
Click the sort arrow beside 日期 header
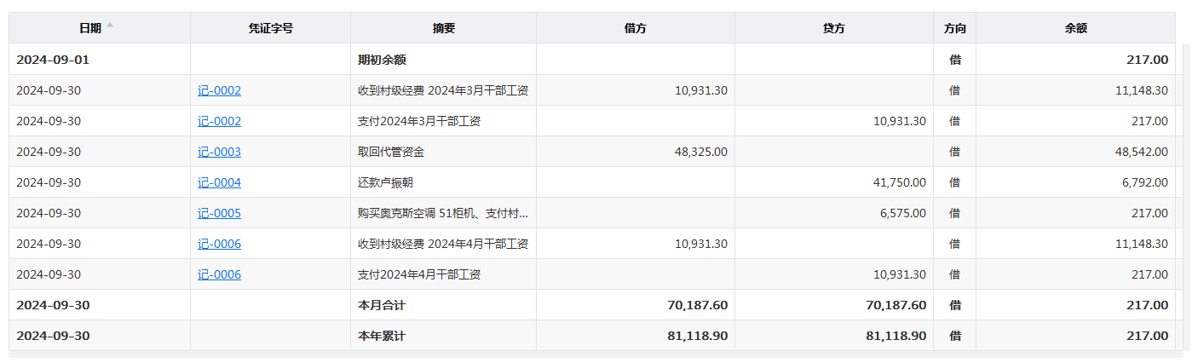coord(110,27)
